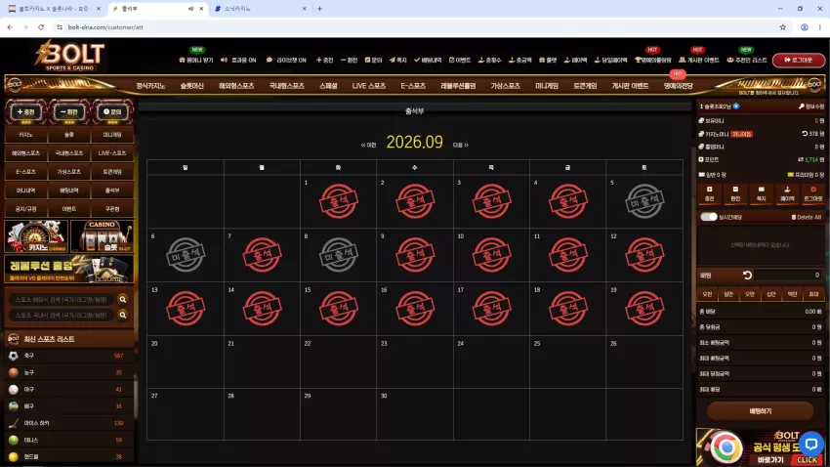Open the 게시판 이벤트 HOT link in top bar

pos(699,61)
